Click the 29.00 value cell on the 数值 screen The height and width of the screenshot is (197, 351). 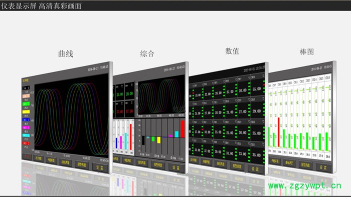[x=257, y=111]
